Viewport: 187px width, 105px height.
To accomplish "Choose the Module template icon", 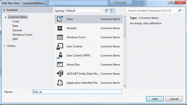I will click(60, 28).
